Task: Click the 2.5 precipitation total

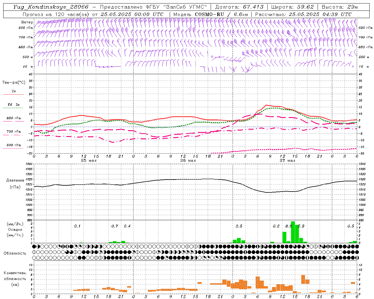Action: (x=239, y=226)
